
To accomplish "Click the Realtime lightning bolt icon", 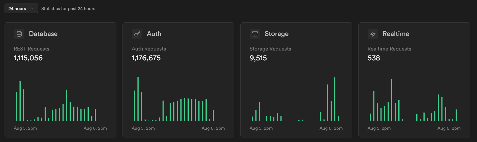I will [373, 34].
